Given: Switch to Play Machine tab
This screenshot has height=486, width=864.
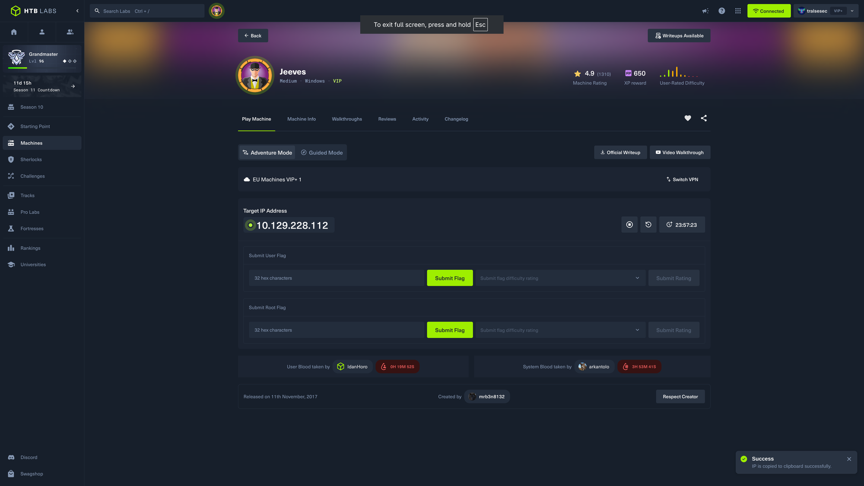Looking at the screenshot, I should tap(257, 119).
